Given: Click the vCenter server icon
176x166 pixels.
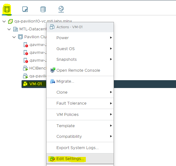Looking at the screenshot, I should tap(10, 21).
